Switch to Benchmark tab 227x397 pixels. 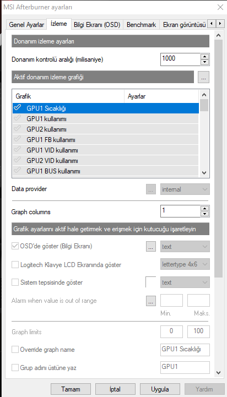click(x=142, y=25)
